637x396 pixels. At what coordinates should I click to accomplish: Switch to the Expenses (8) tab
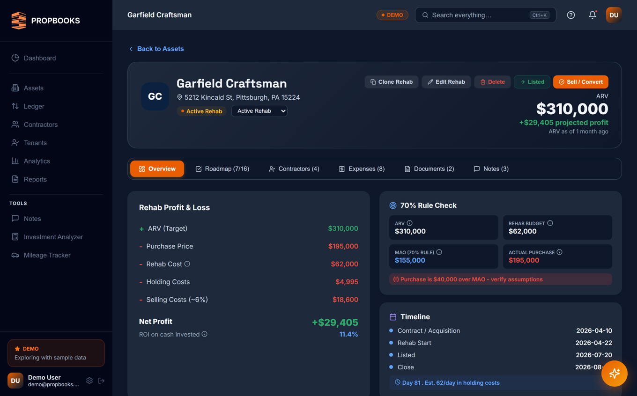(362, 169)
